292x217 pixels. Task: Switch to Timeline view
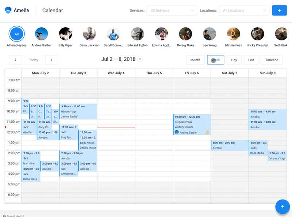(x=272, y=60)
